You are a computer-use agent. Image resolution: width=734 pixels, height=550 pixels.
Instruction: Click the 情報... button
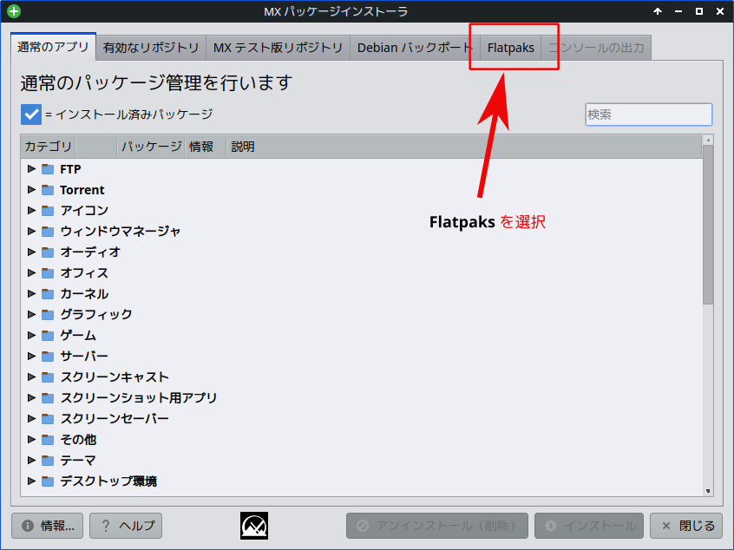point(47,526)
